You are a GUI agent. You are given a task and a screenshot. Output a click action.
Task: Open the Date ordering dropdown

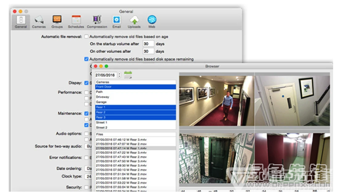(x=88, y=169)
